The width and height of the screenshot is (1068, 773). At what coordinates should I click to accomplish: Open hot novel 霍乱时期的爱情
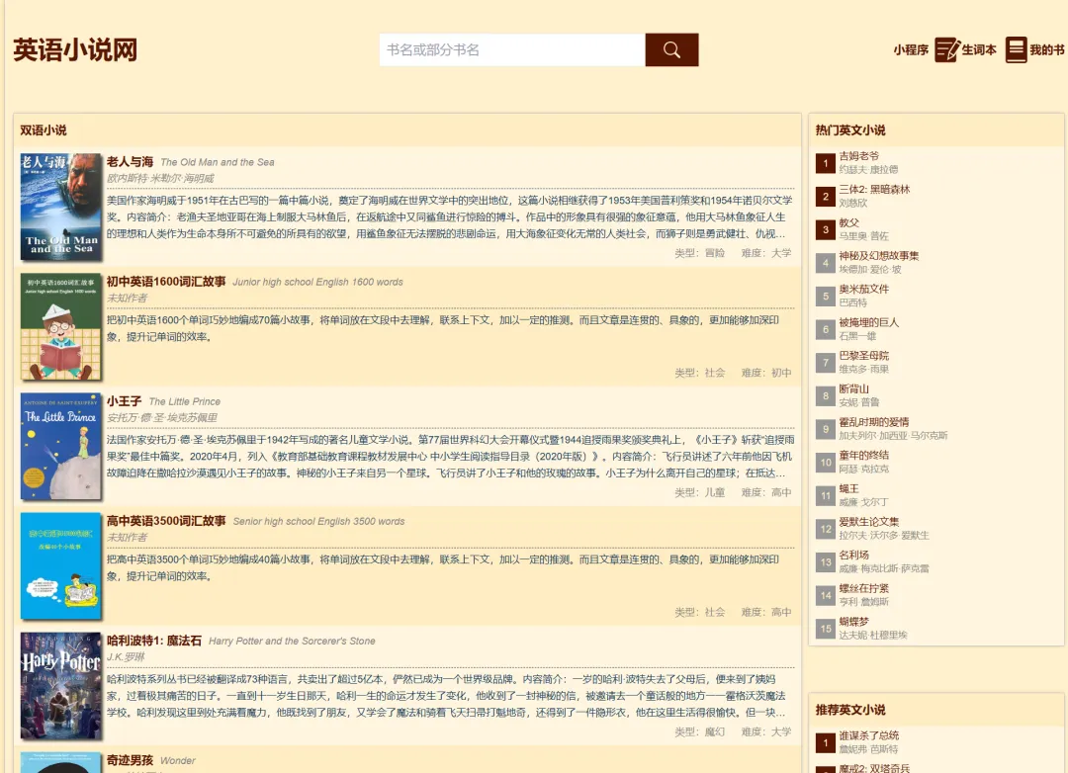click(x=874, y=422)
